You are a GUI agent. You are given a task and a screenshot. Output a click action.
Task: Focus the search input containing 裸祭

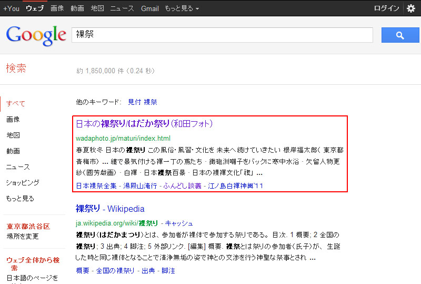pyautogui.click(x=222, y=35)
